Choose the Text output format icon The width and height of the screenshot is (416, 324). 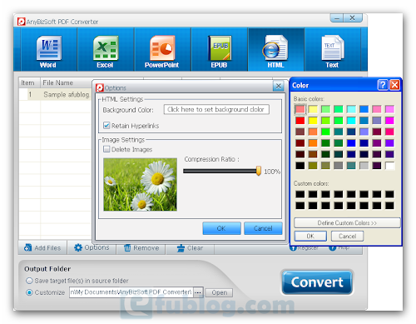pos(333,47)
